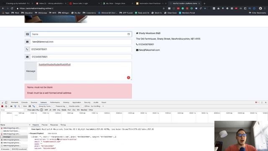Screen dimensions: 268x151
Task: Open the MVS bookmarks folder
Action: coord(52,13)
